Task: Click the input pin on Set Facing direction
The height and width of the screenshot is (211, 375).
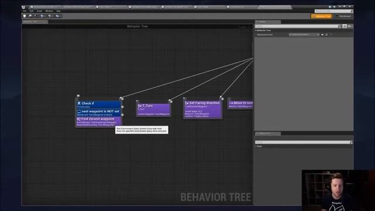Action: [184, 98]
